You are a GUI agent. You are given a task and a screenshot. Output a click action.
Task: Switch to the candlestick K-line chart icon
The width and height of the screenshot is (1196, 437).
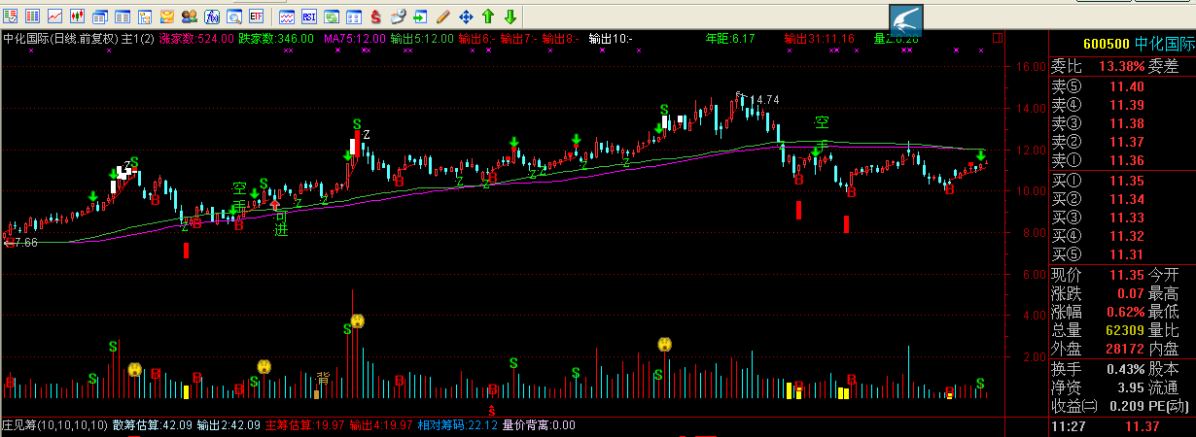(77, 17)
